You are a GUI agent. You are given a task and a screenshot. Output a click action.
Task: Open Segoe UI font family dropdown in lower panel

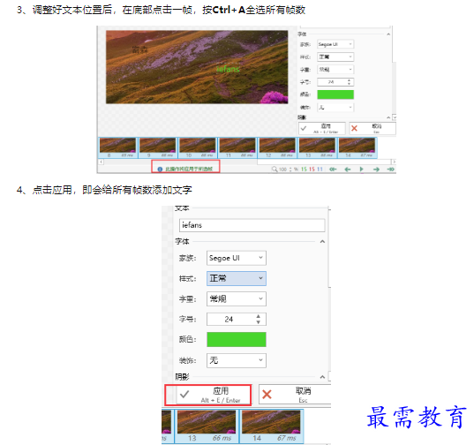coord(237,258)
